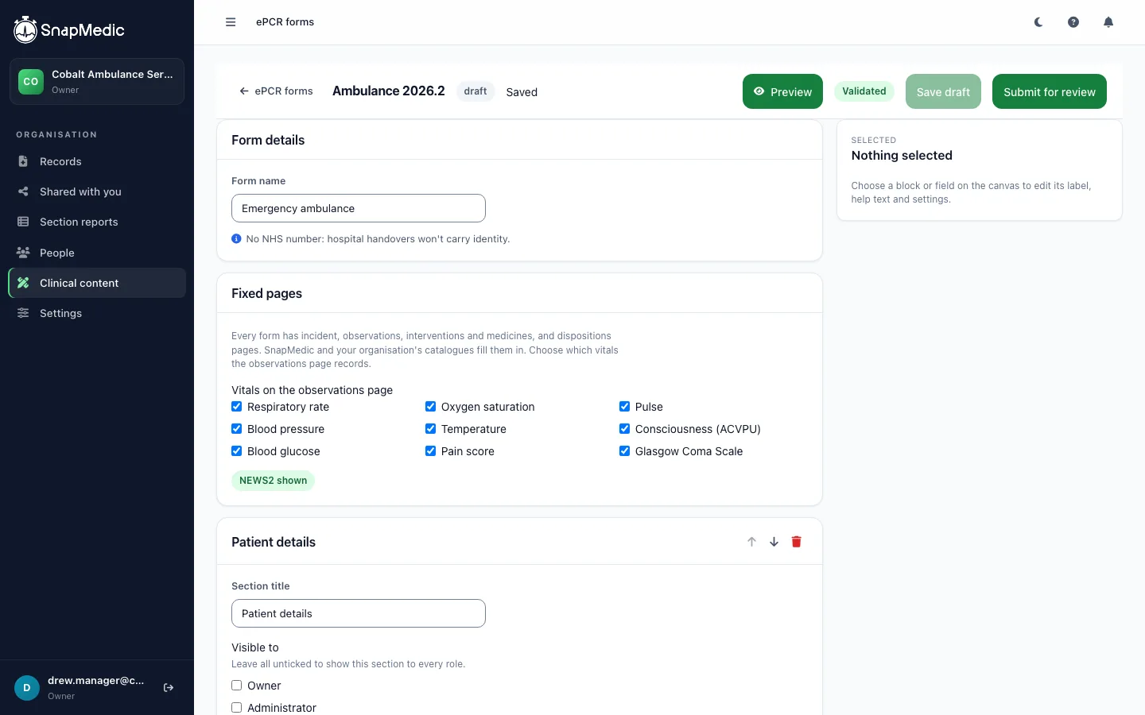This screenshot has height=715, width=1145.
Task: Toggle the Blood pressure checkbox
Action: (237, 429)
